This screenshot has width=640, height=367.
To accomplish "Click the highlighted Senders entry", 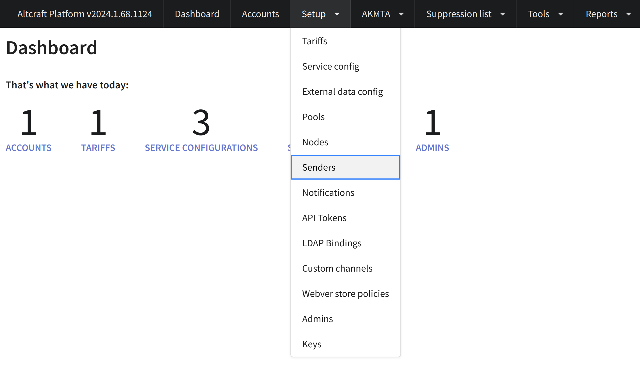I will 345,167.
